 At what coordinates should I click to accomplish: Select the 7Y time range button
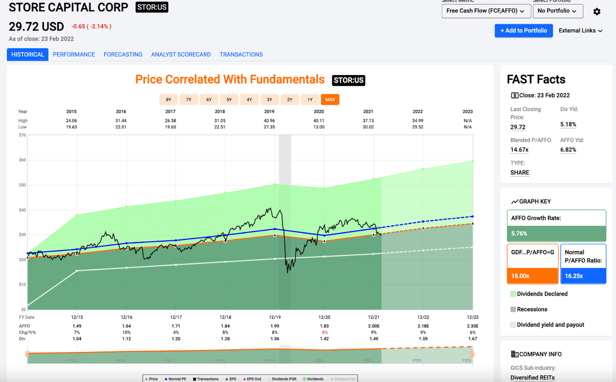tap(189, 100)
